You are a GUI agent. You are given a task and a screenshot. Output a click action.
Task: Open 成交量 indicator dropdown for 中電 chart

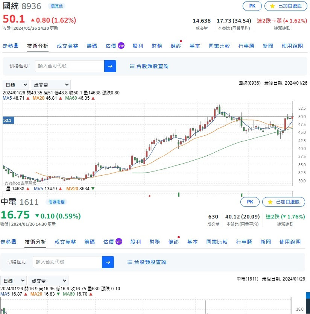click(x=49, y=281)
